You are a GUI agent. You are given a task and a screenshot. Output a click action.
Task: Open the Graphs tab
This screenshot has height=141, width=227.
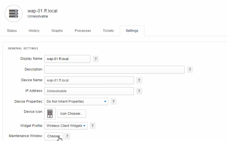point(57,31)
